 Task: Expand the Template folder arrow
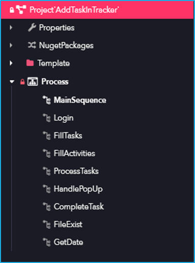click(x=11, y=63)
